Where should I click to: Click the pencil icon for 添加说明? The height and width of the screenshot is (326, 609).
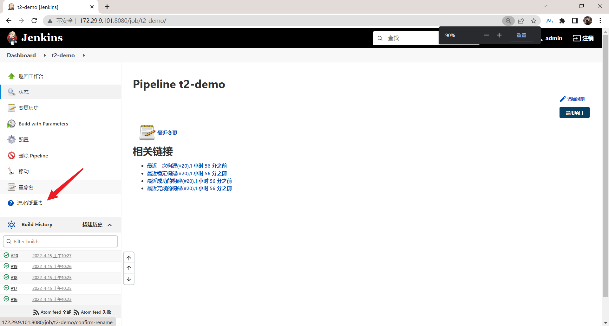[x=563, y=99]
